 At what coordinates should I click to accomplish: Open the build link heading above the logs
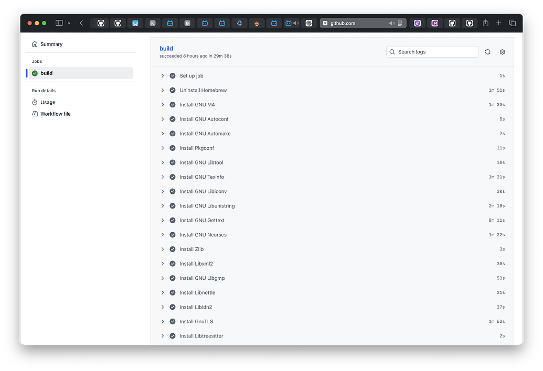coord(166,48)
